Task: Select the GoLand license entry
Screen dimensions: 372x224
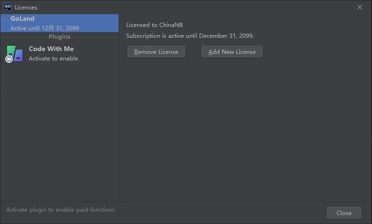Action: tap(60, 23)
